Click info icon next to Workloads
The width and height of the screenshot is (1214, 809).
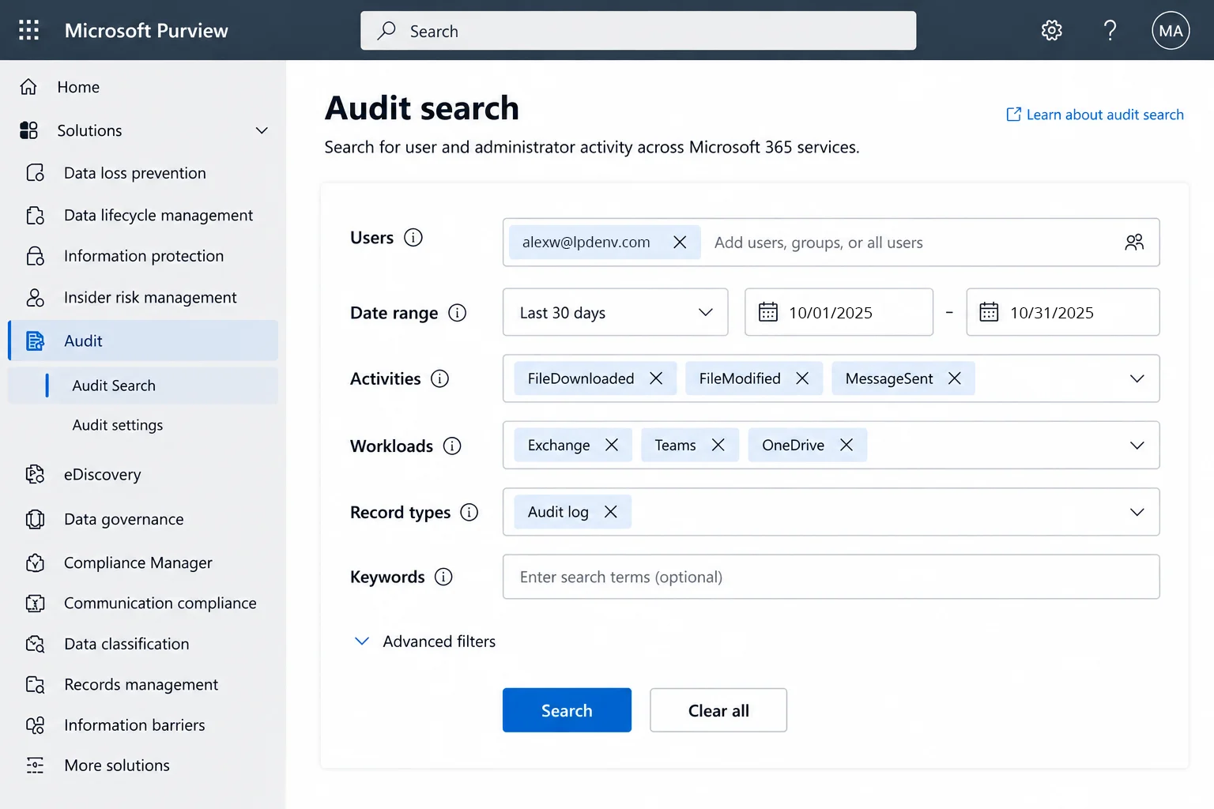click(x=452, y=446)
